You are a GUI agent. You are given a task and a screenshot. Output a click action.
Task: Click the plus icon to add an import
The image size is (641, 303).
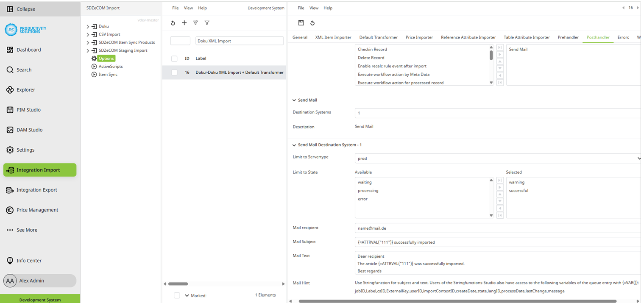[x=184, y=23]
